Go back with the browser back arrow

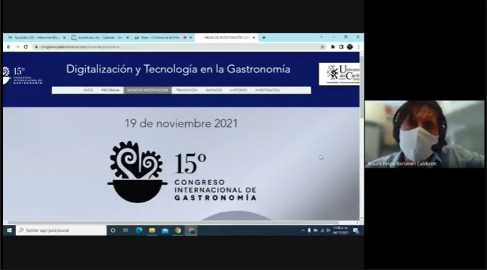(9, 47)
